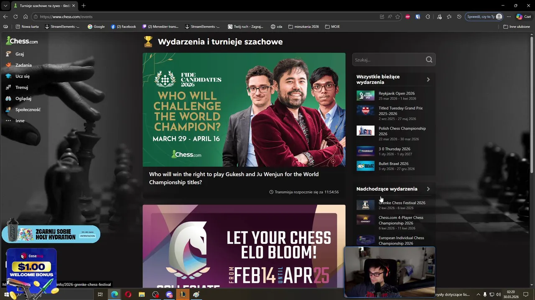Open the browser extensions puzzle icon

(428, 17)
